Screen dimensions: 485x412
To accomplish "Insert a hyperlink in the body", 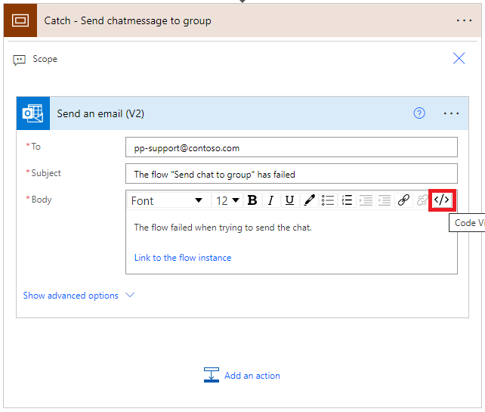I will click(x=403, y=200).
